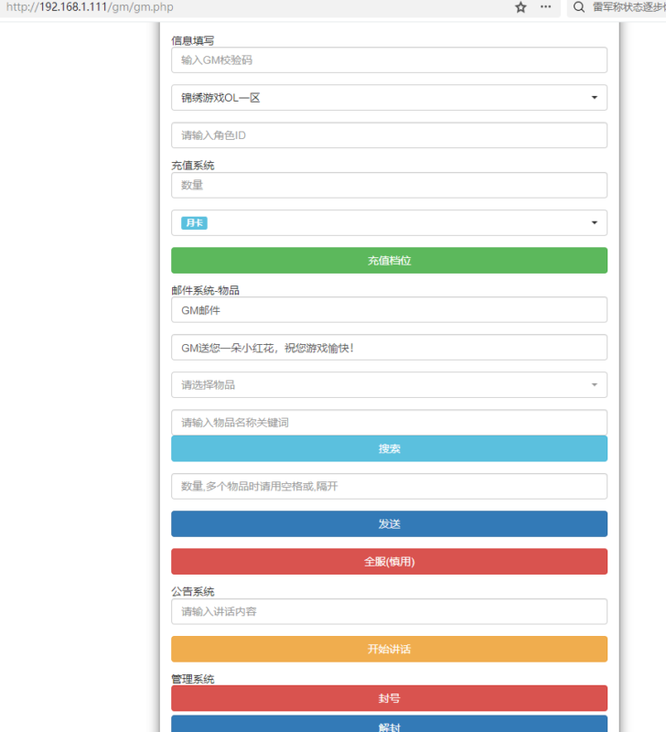Image resolution: width=666 pixels, height=732 pixels.
Task: Click the bookmark star in the address bar
Action: 520,7
